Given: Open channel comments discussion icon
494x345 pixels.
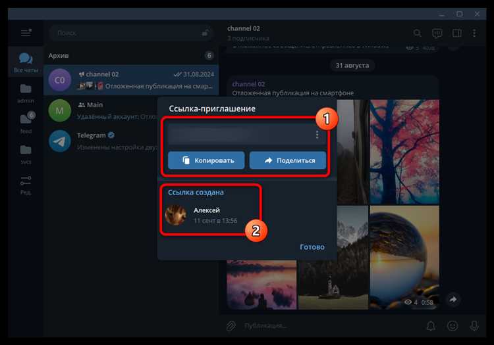Looking at the screenshot, I should (437, 33).
